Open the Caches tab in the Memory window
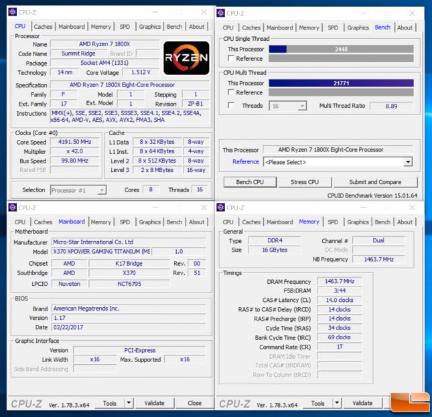The width and height of the screenshot is (432, 417). coord(251,222)
